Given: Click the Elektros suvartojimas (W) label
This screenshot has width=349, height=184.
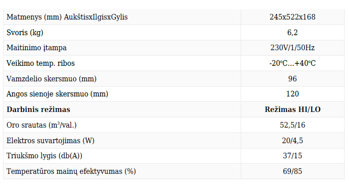Looking at the screenshot, I should click(x=50, y=141).
